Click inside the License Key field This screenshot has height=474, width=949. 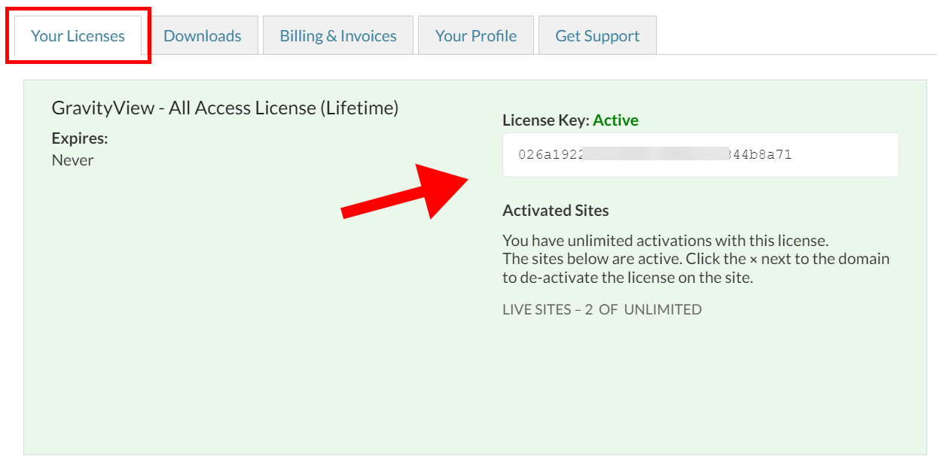tap(700, 155)
